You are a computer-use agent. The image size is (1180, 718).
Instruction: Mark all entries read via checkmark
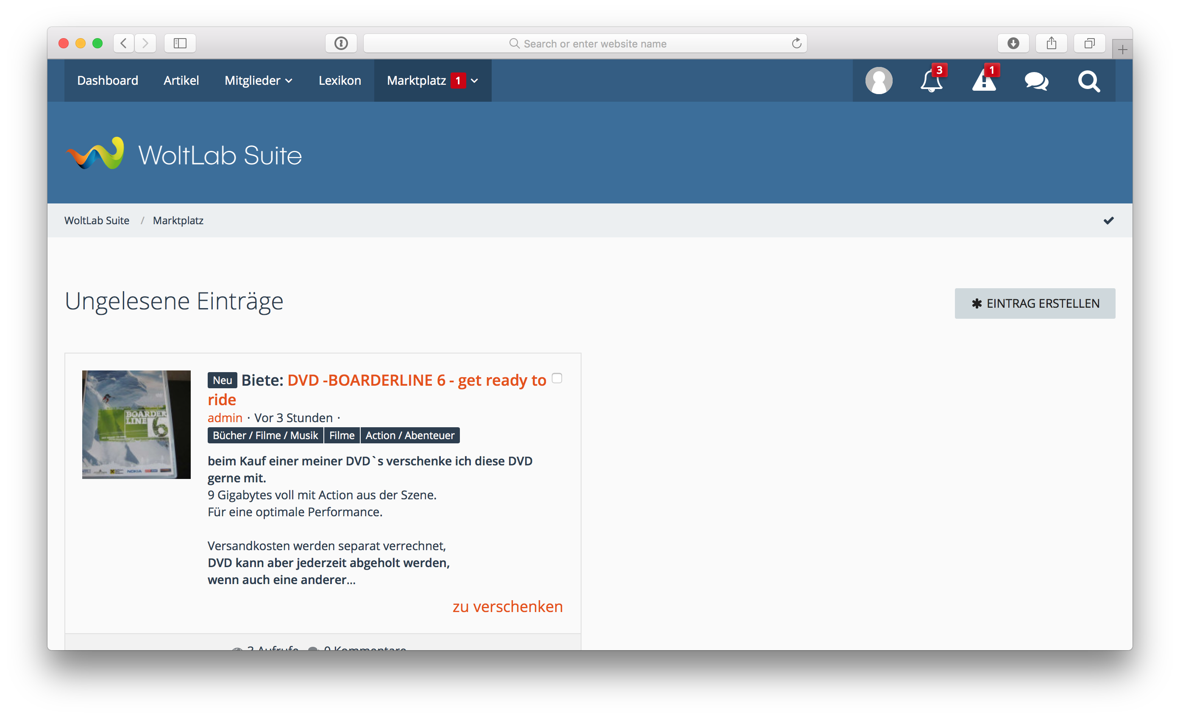click(x=1108, y=220)
